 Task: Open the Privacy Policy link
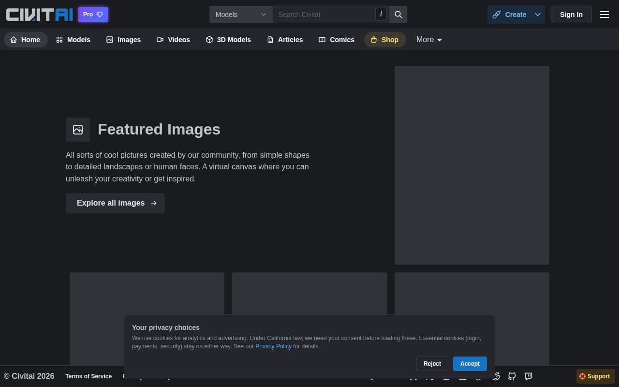tap(273, 346)
